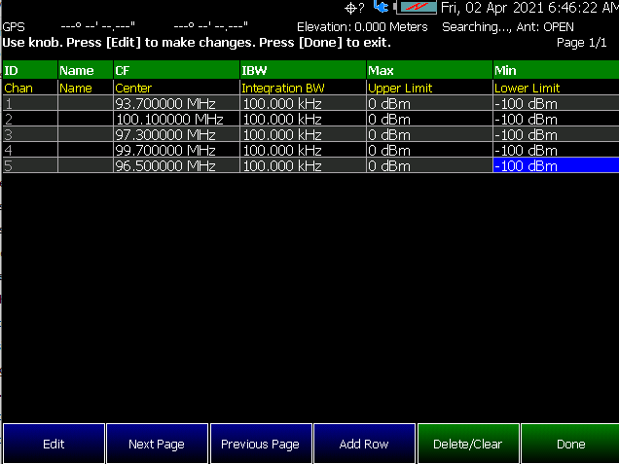Image resolution: width=619 pixels, height=464 pixels.
Task: Select the ID column header
Action: [x=30, y=70]
